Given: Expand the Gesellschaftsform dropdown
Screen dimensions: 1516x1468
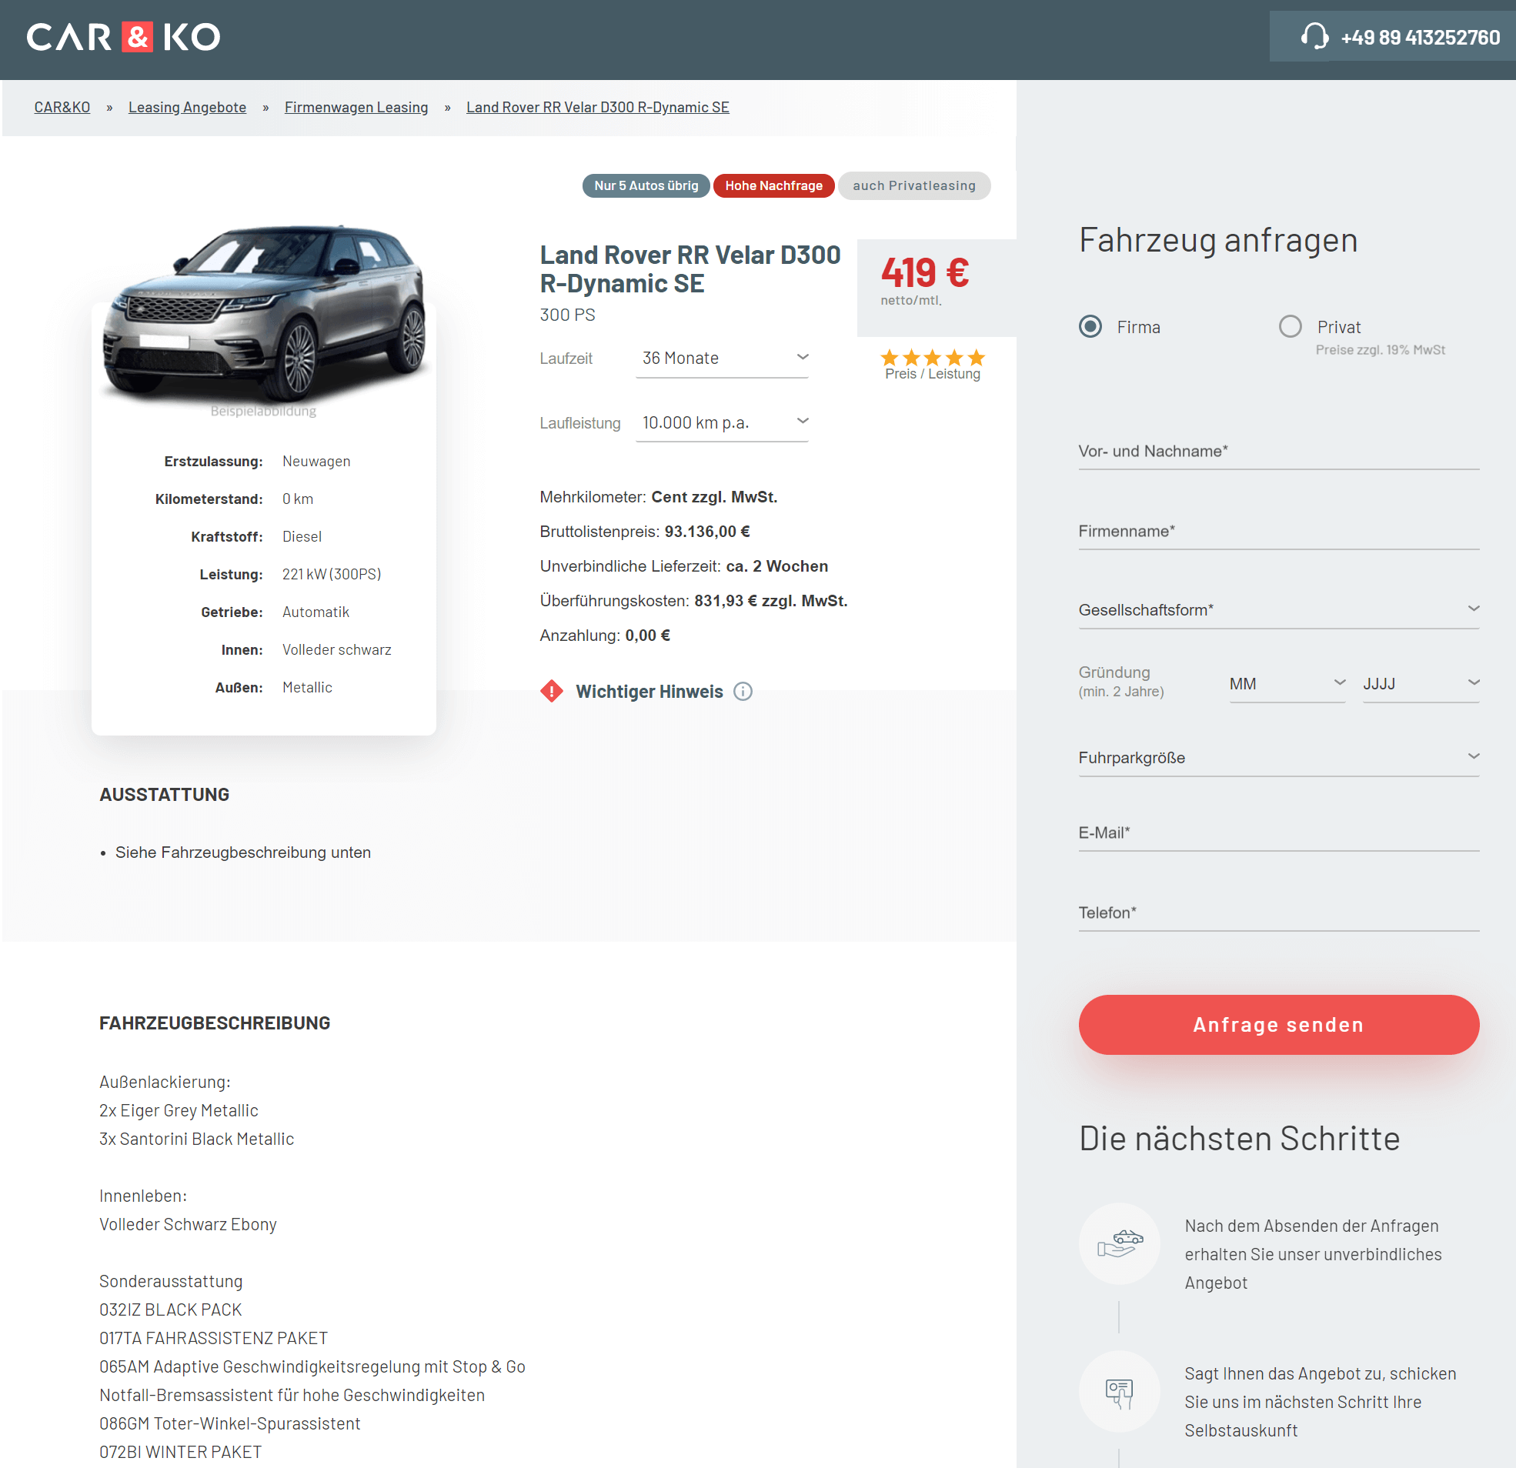Looking at the screenshot, I should coord(1278,609).
